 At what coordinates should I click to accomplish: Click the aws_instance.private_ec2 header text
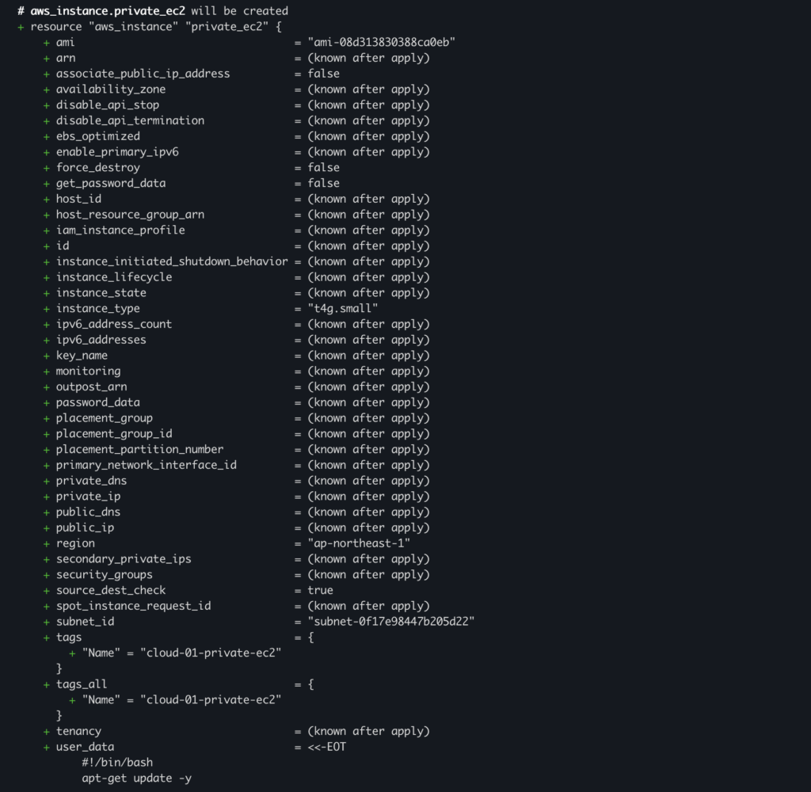tap(107, 11)
